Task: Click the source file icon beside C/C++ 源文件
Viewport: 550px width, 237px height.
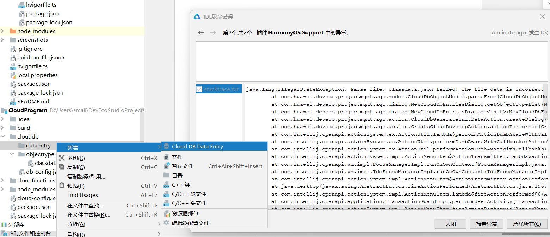Action: click(166, 194)
